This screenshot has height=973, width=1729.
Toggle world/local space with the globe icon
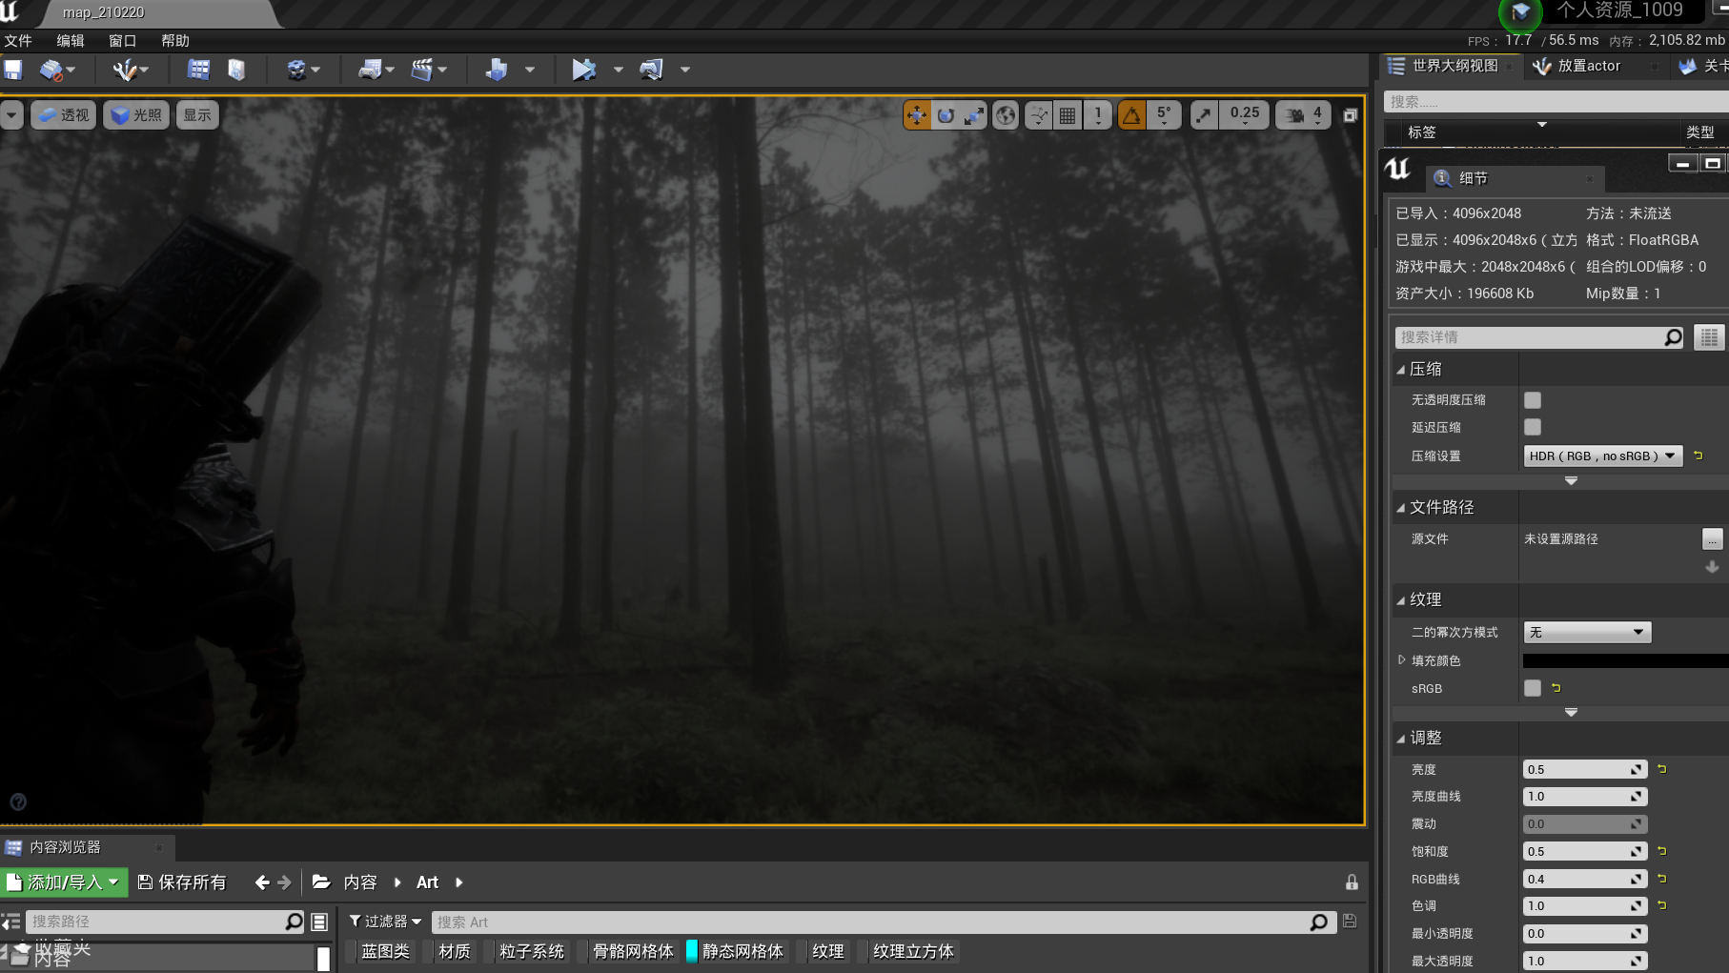(x=1005, y=114)
